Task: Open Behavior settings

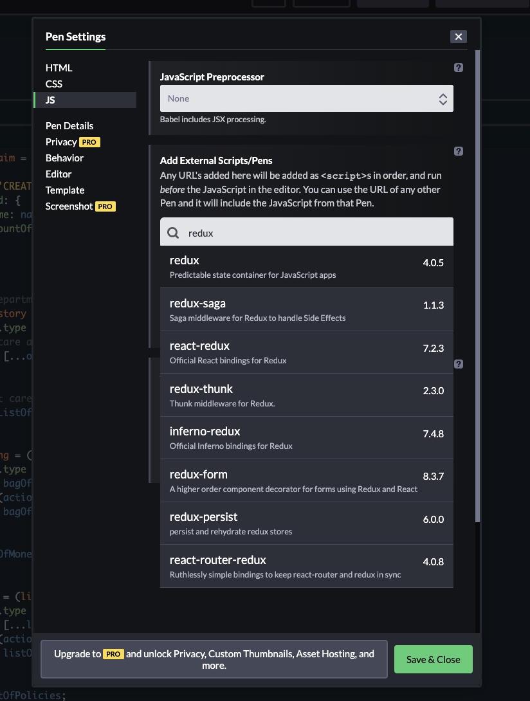Action: 64,158
